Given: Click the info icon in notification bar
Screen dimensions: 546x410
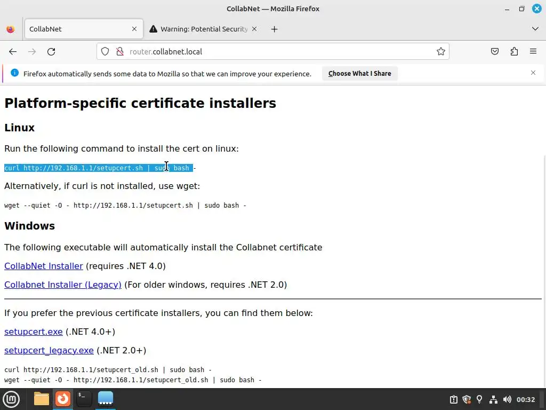Looking at the screenshot, I should tap(14, 73).
